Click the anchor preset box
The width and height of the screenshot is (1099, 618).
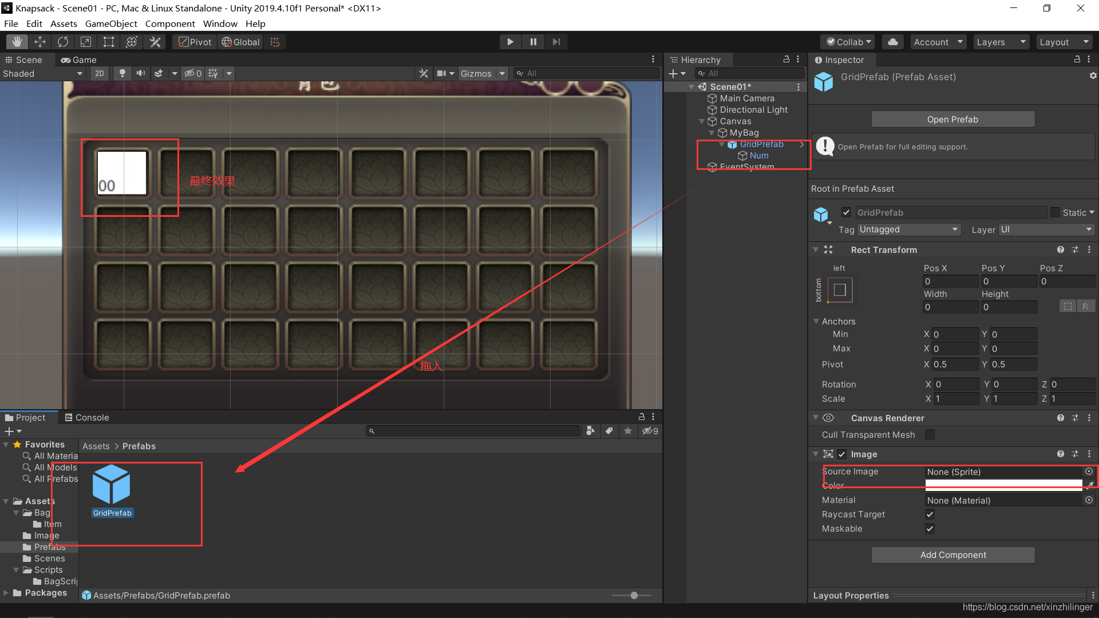coord(840,290)
